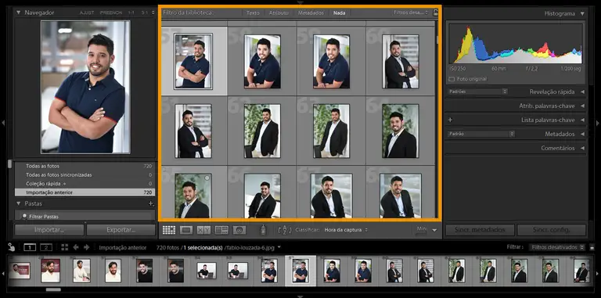Switch to Grid view icon in toolbar
This screenshot has width=601, height=298.
point(169,230)
